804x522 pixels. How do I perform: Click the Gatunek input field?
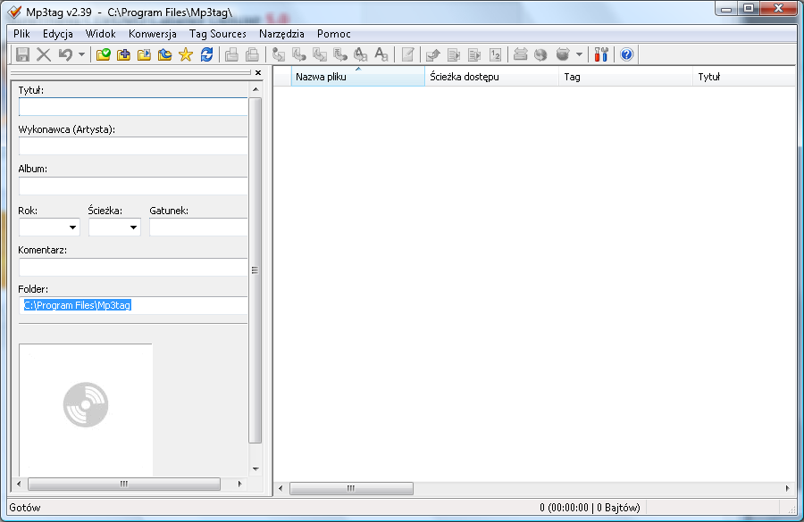coord(198,228)
